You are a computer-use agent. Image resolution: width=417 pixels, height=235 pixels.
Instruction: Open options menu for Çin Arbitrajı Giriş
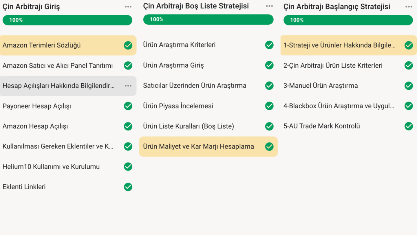point(128,7)
